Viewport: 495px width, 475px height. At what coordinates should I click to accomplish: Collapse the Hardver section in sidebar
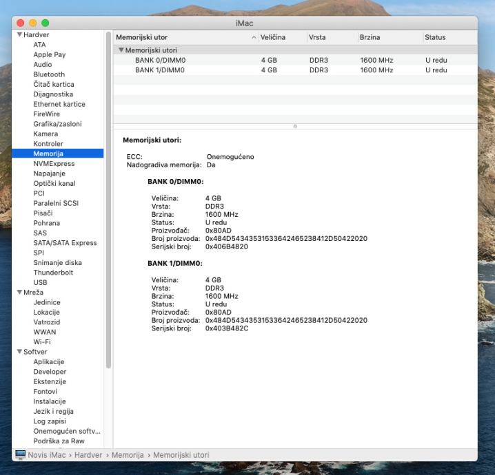pyautogui.click(x=19, y=35)
